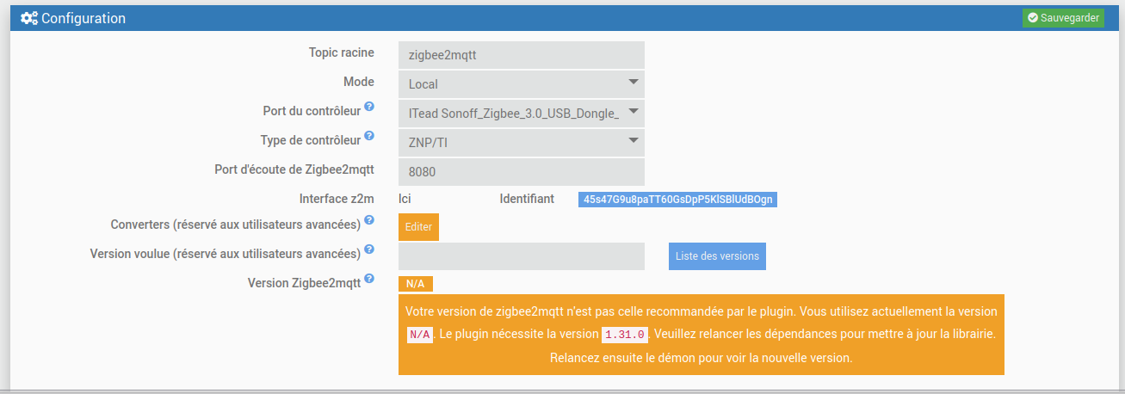Click the checkmark icon in Sauvegarder button

tap(1033, 18)
